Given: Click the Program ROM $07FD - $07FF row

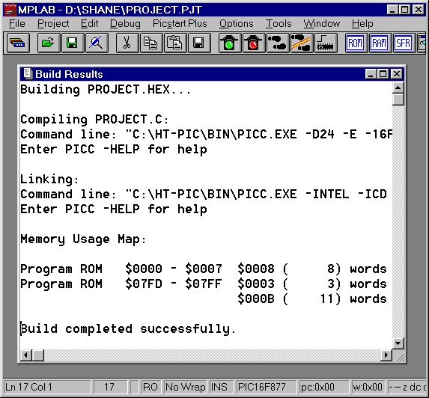Looking at the screenshot, I should pyautogui.click(x=204, y=284).
